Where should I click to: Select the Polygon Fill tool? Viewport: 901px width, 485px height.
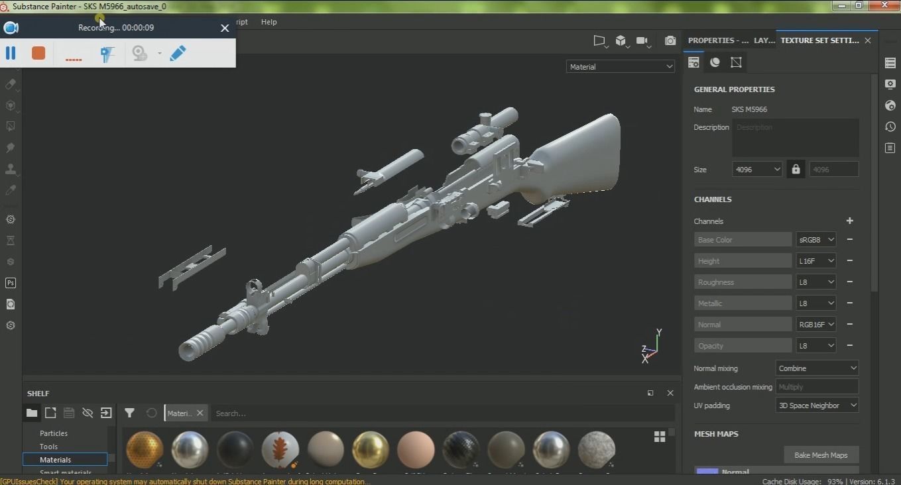11,127
